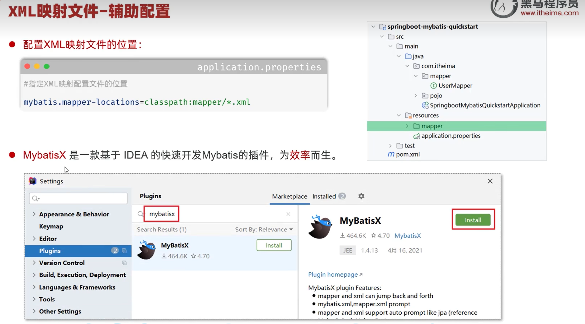Click the copy icon beside Version Control
This screenshot has height=324, width=585.
click(x=124, y=263)
